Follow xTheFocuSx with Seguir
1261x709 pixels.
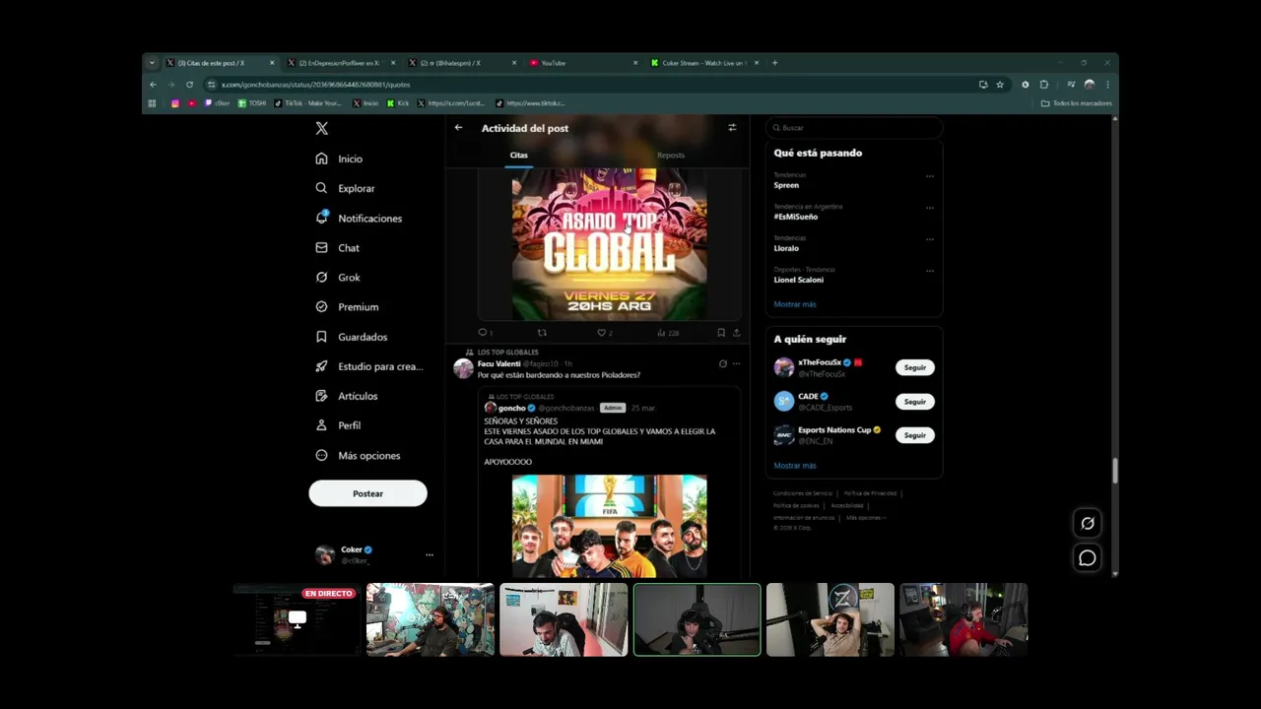click(915, 367)
